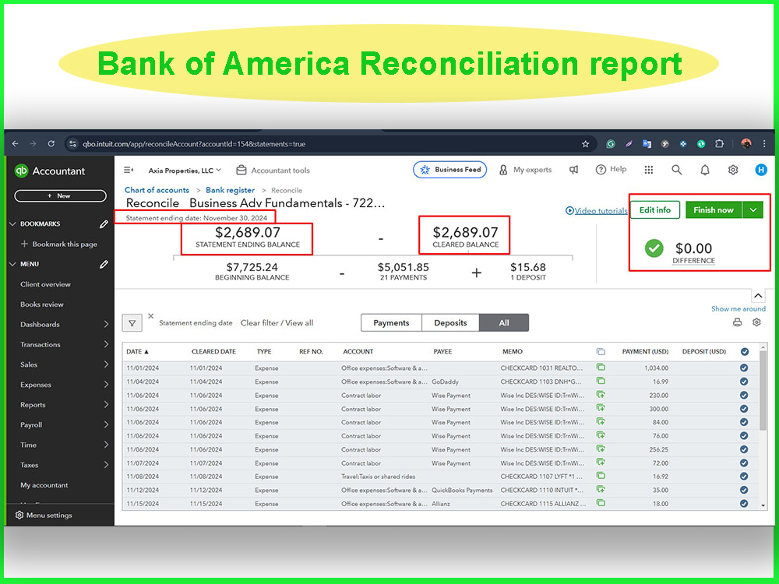Uncheck the 256.25 Wise Payment row
Screen dimensions: 779x584
tap(744, 449)
